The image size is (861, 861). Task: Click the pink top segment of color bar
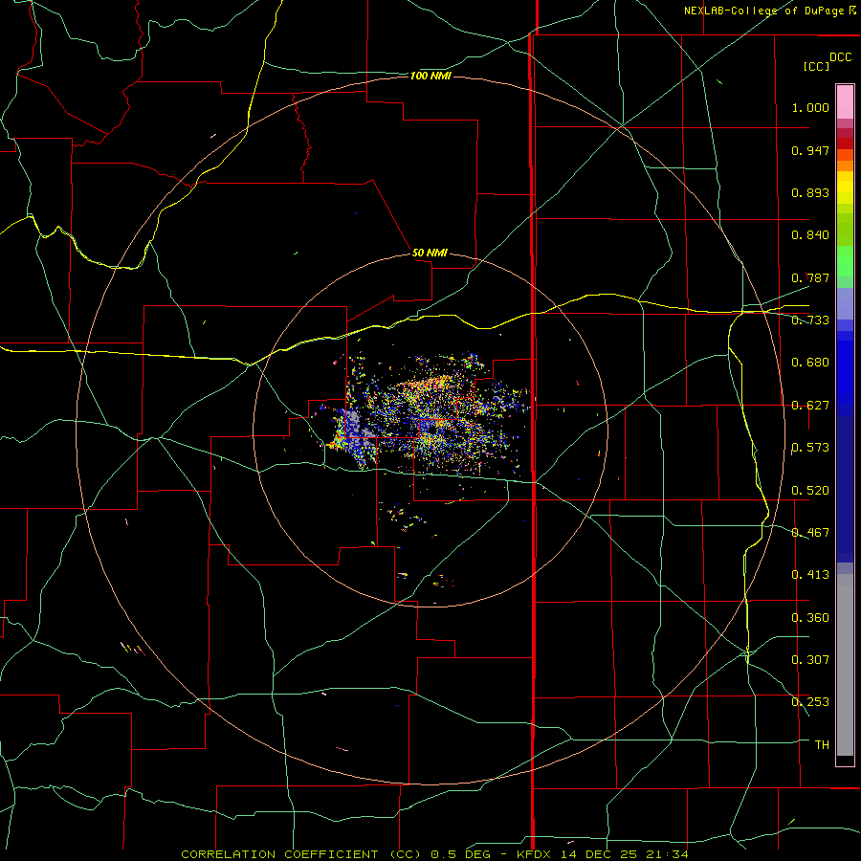[845, 102]
